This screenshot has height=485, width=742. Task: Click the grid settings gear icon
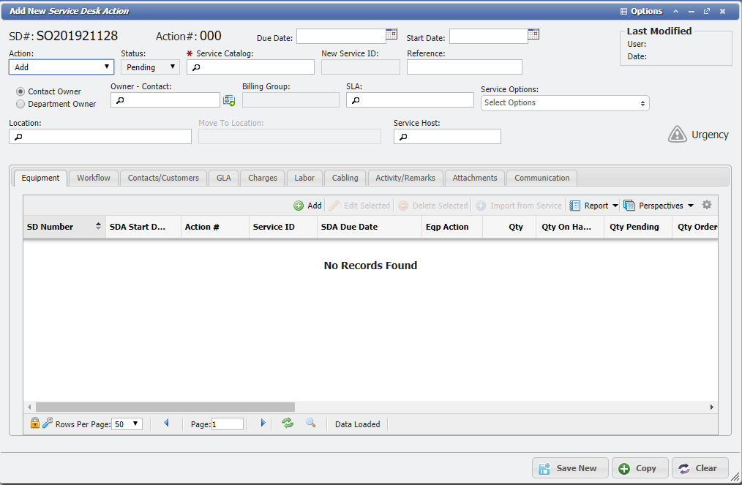[x=707, y=205]
